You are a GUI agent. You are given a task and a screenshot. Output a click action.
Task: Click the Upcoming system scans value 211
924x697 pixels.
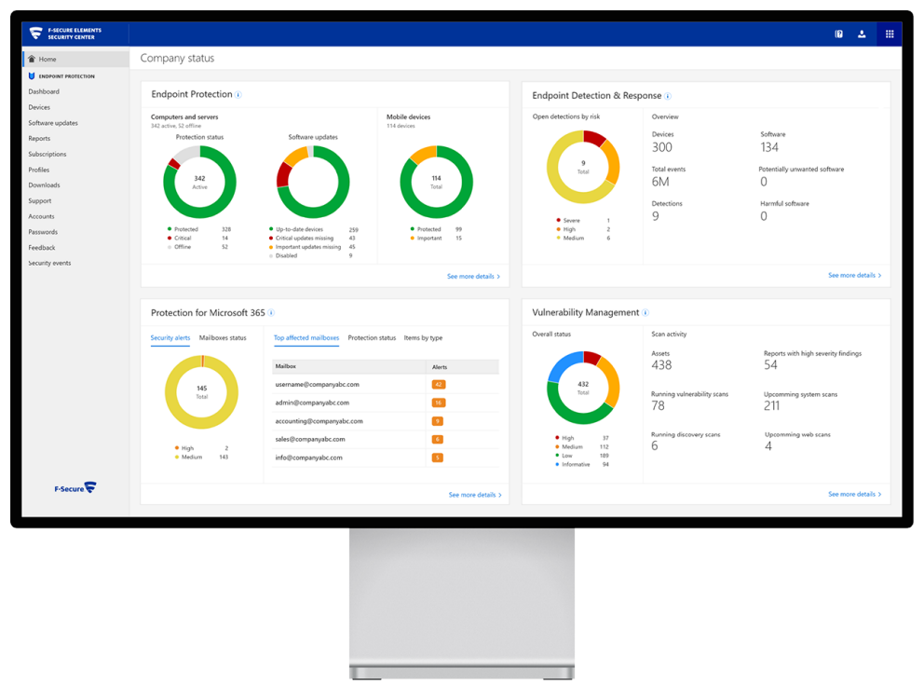(x=771, y=405)
